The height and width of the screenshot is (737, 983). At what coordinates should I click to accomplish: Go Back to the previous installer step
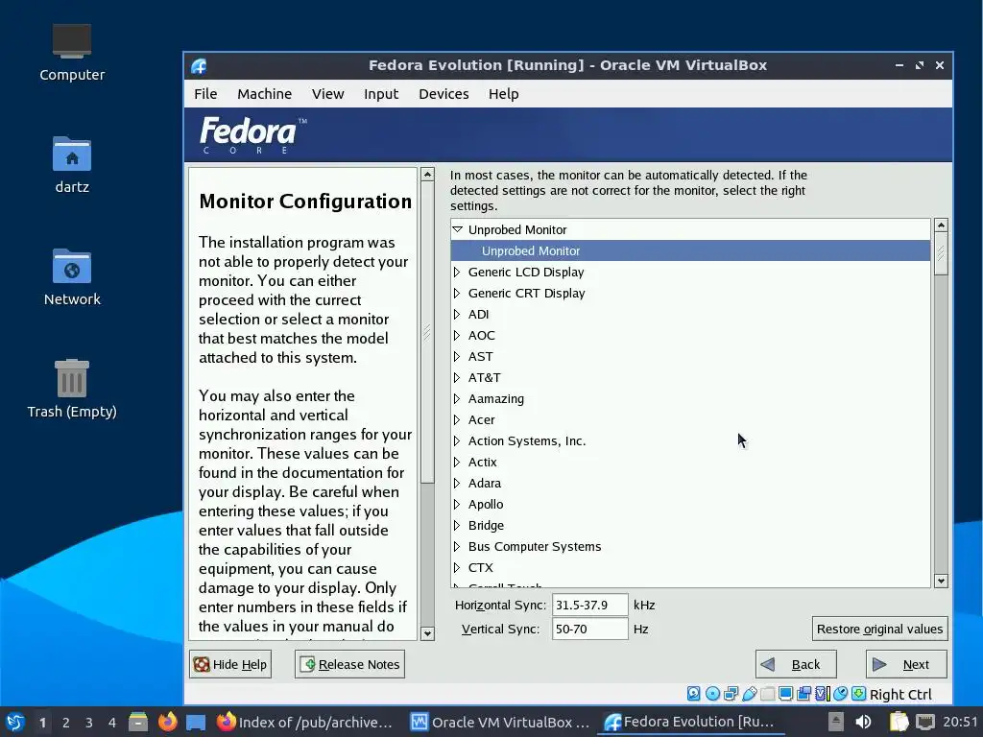tap(796, 664)
